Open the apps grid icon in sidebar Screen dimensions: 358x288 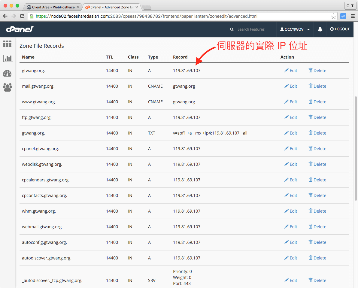pyautogui.click(x=7, y=44)
